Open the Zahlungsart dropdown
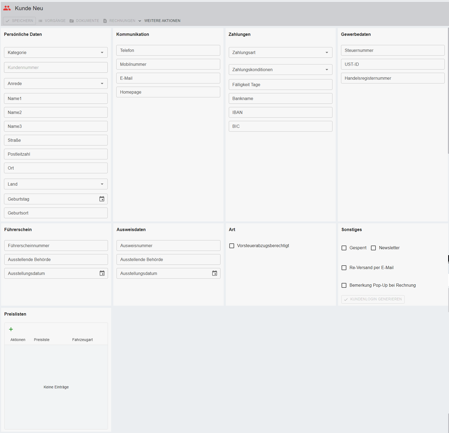 point(327,53)
